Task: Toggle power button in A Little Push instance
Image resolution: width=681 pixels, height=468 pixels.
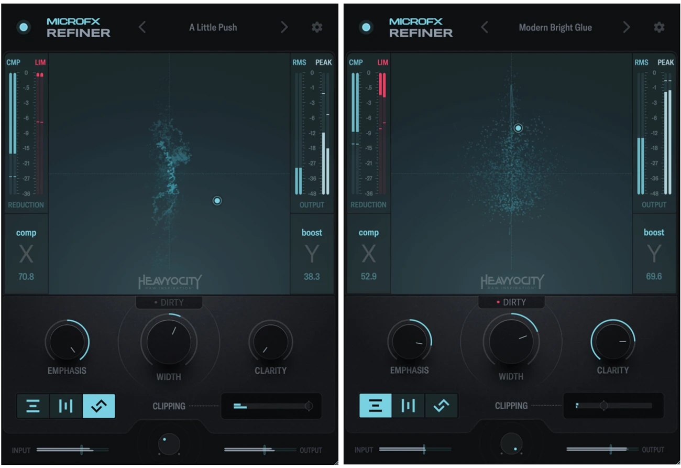Action: (x=24, y=28)
